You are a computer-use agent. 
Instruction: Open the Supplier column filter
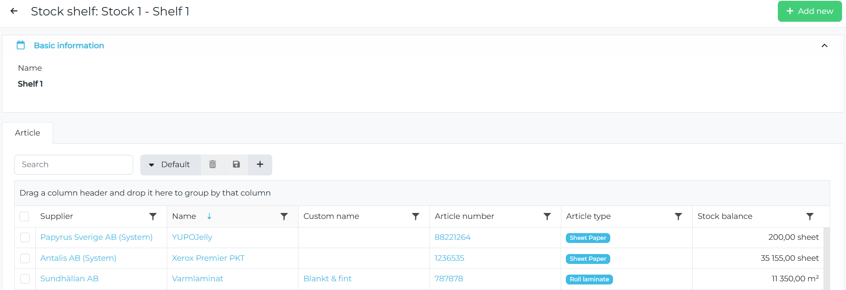(153, 217)
